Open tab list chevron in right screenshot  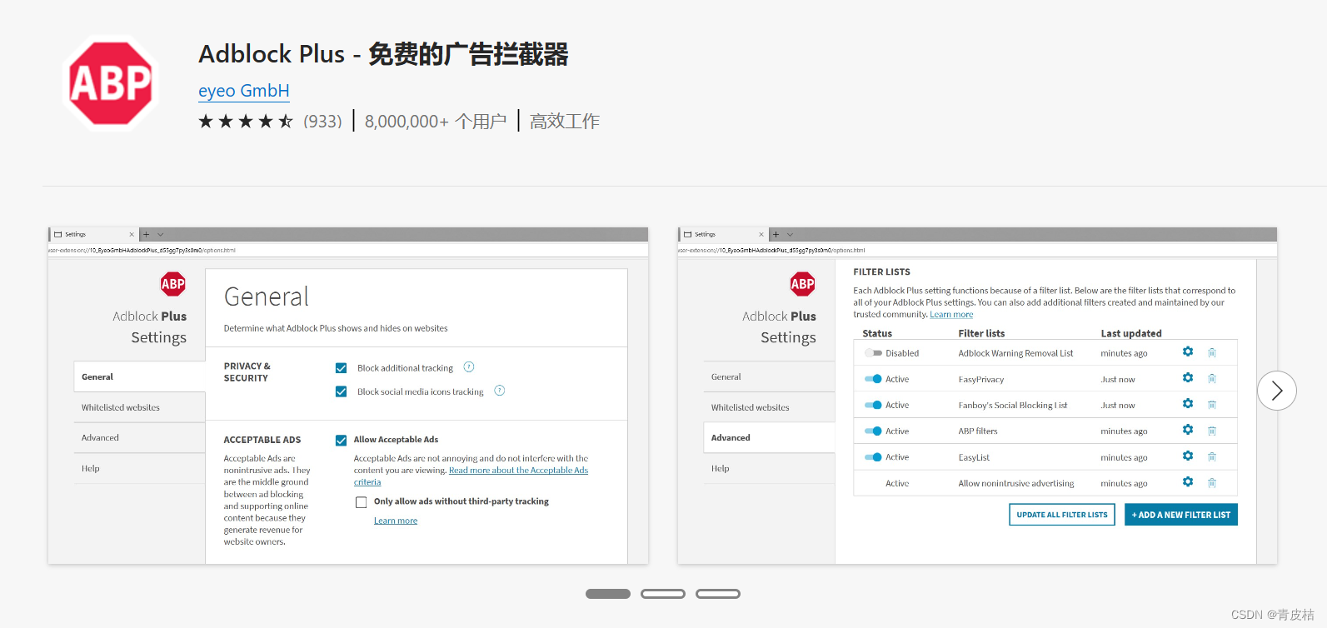click(x=791, y=235)
